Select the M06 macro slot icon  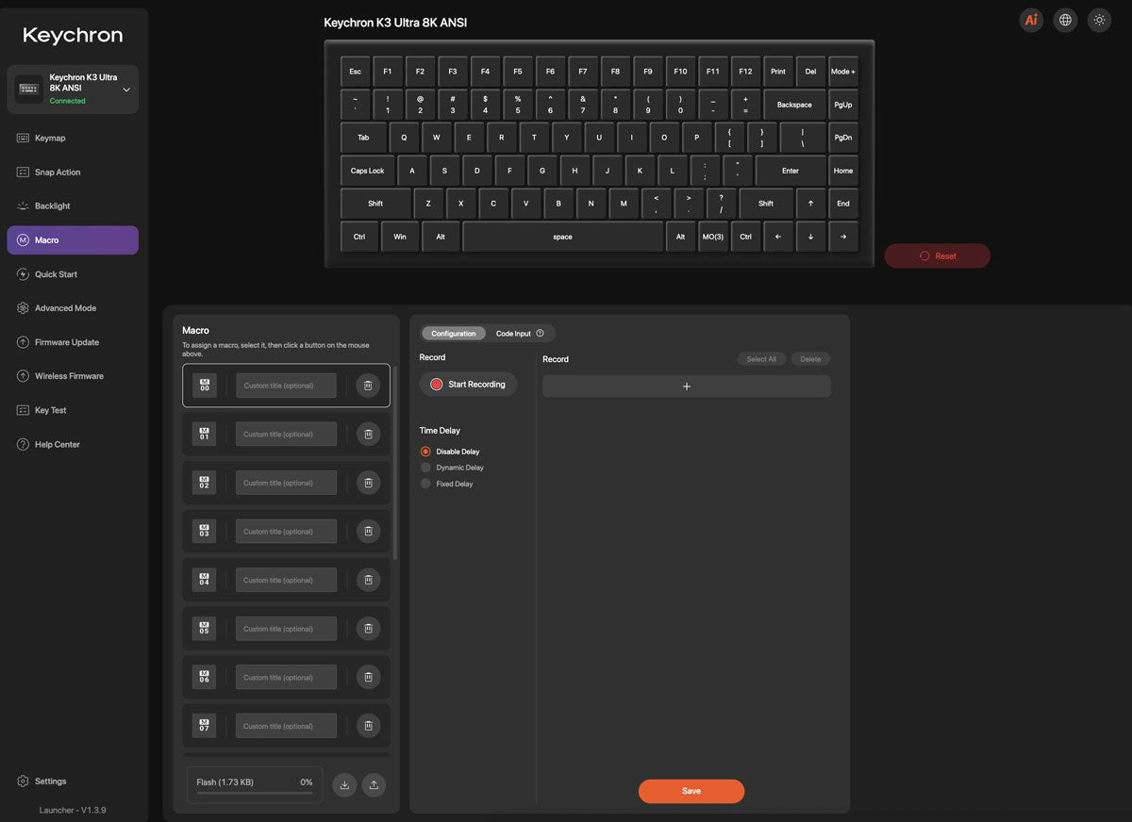click(x=205, y=677)
